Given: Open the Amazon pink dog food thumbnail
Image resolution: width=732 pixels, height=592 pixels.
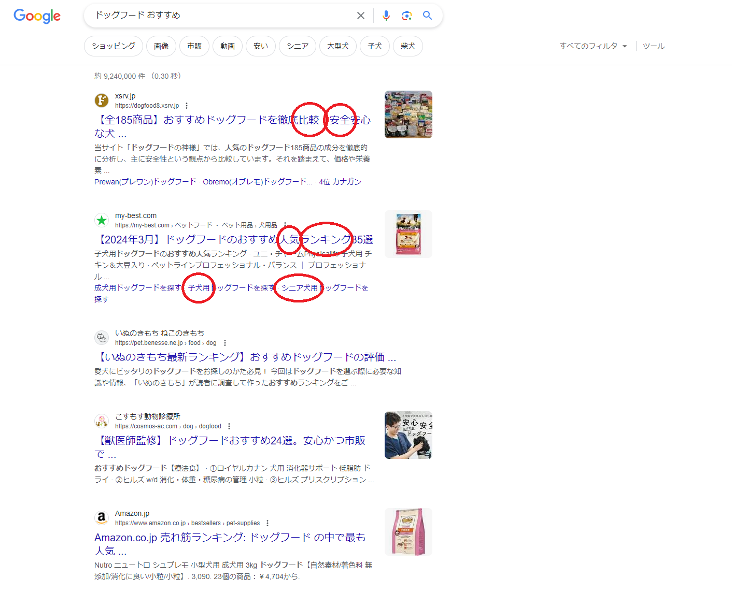Looking at the screenshot, I should (409, 532).
